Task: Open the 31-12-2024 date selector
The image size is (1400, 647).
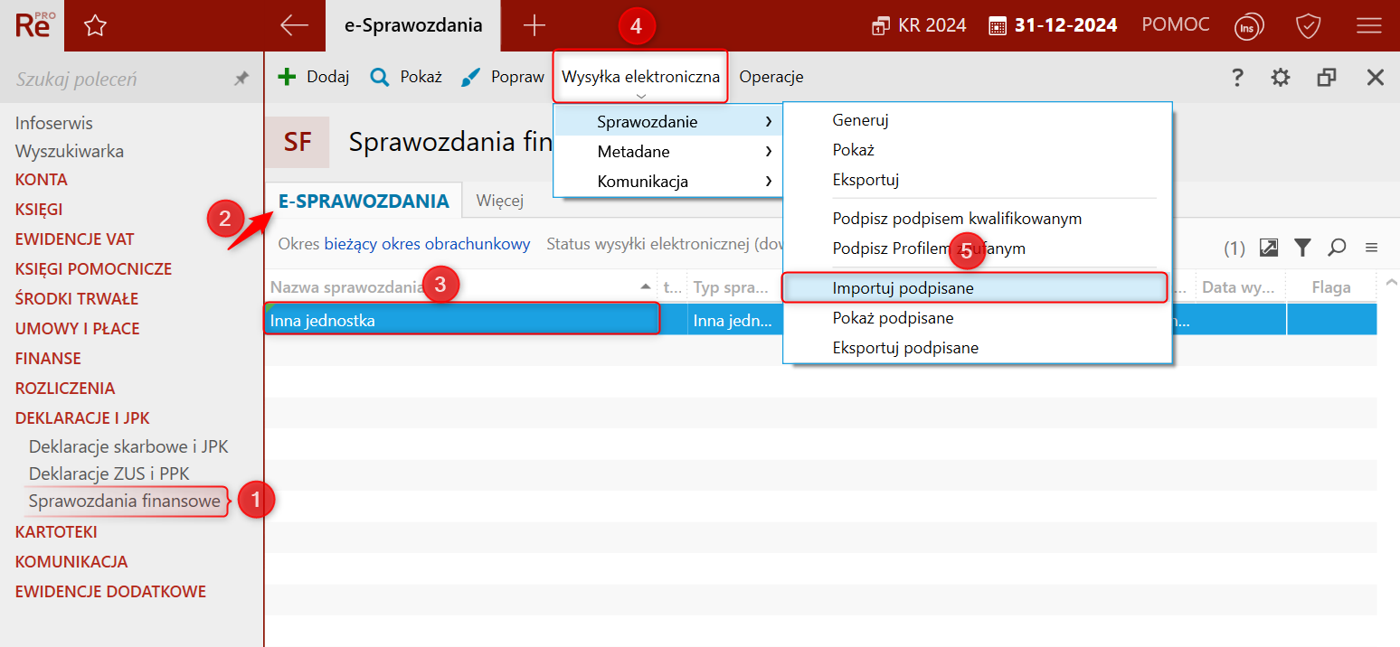Action: click(x=1053, y=25)
